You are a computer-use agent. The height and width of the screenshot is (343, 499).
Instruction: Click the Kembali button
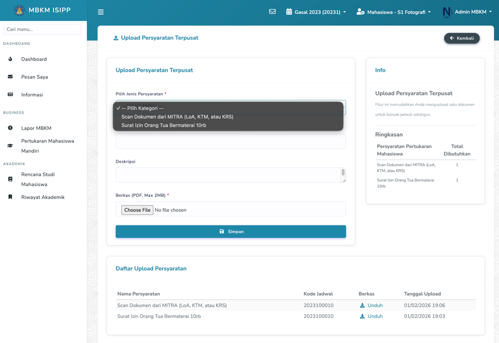point(461,38)
